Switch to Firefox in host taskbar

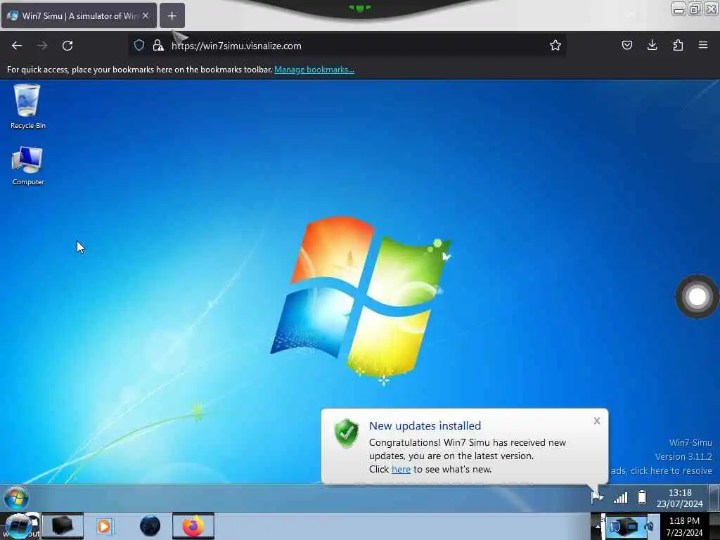[x=193, y=526]
